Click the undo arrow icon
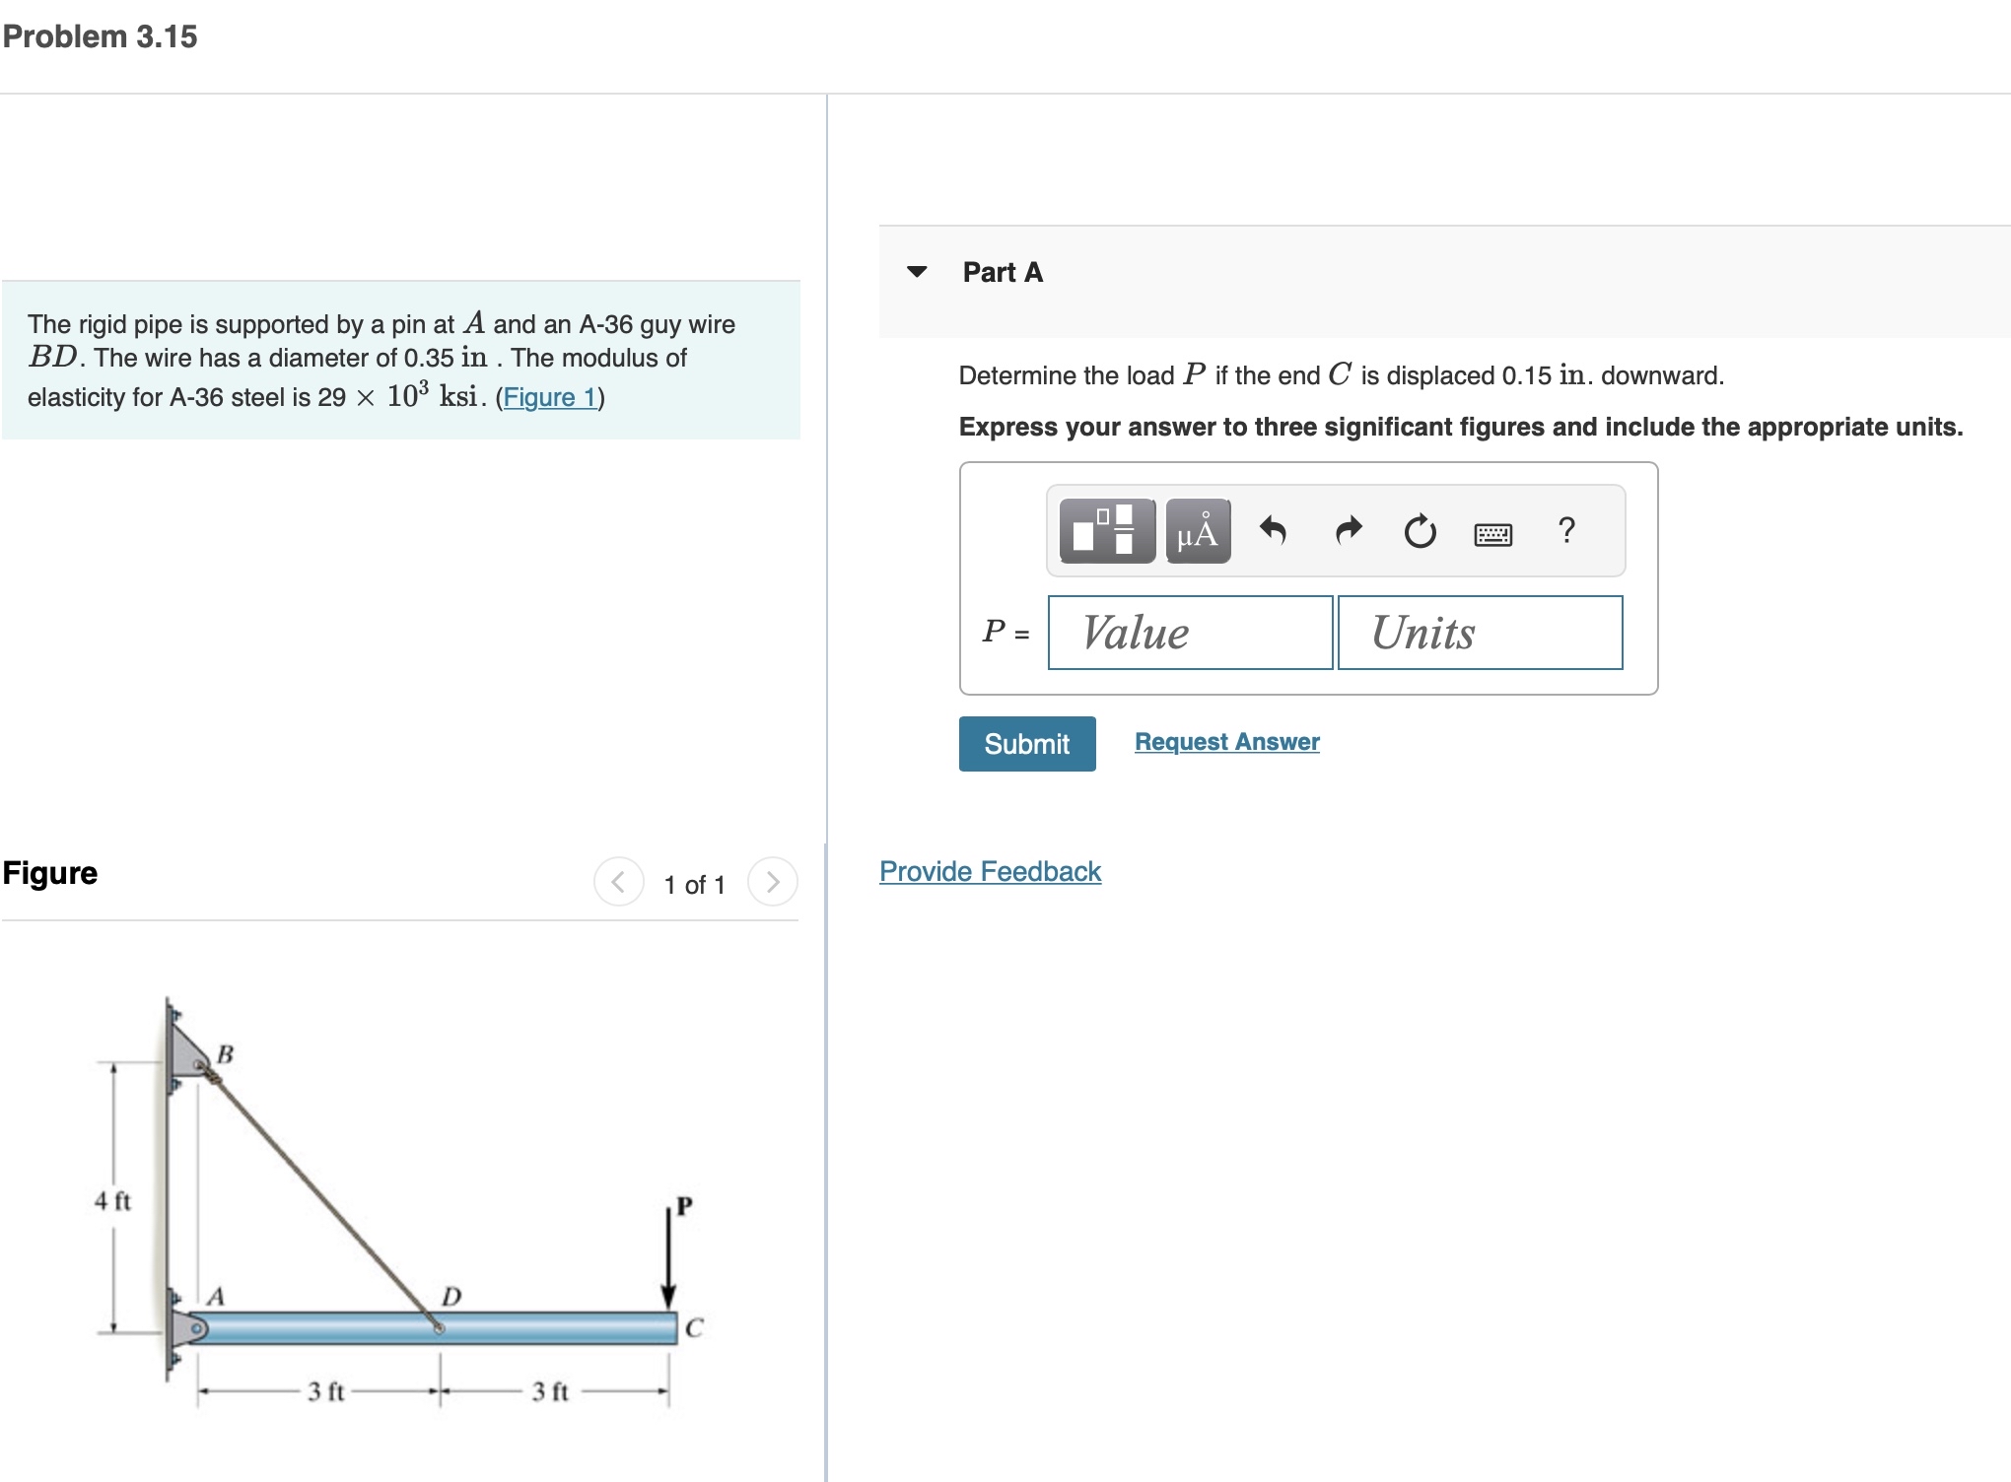This screenshot has width=2011, height=1482. [x=1273, y=530]
